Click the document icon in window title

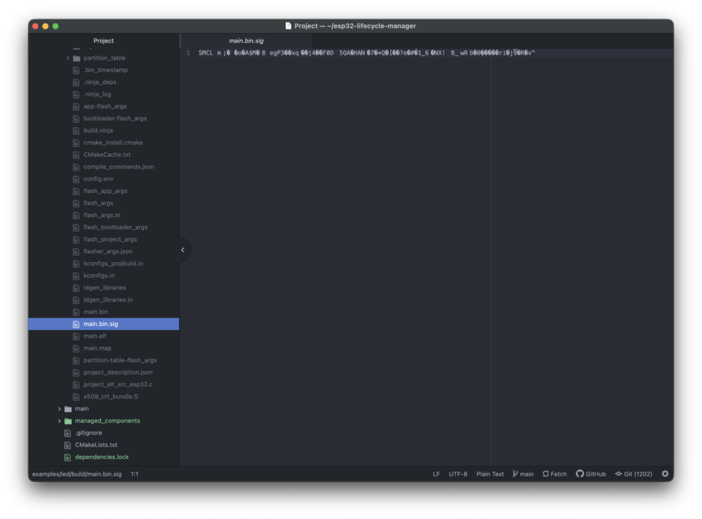289,26
